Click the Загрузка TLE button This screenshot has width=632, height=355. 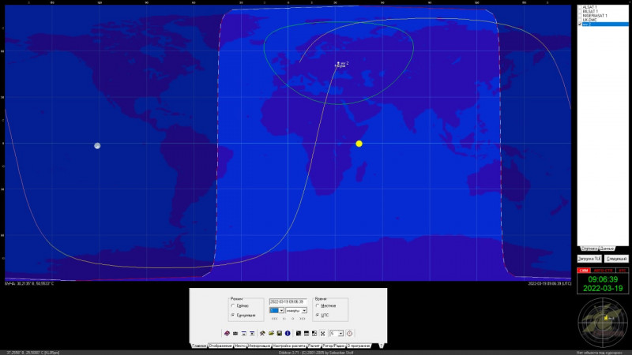click(x=589, y=259)
